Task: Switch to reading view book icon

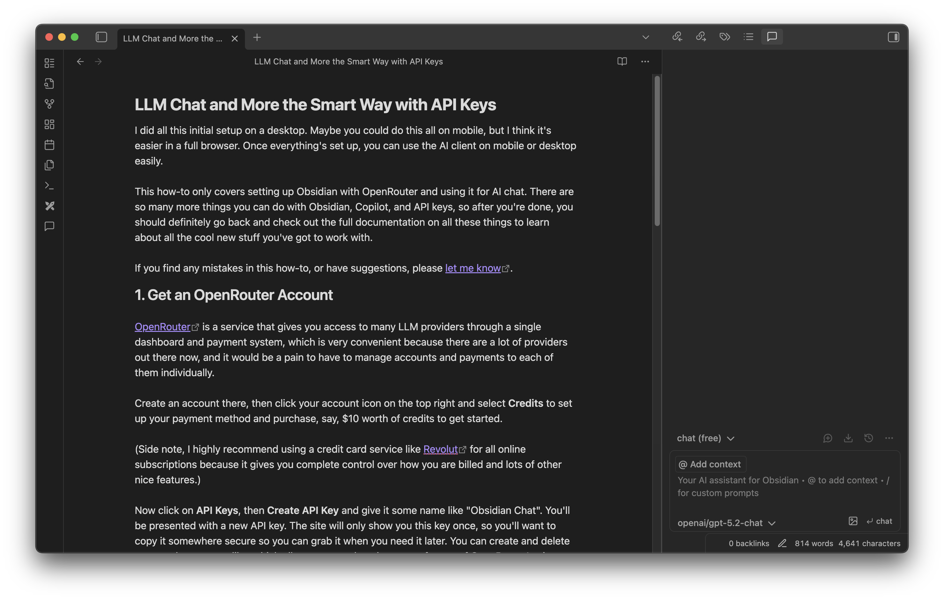Action: click(x=622, y=62)
